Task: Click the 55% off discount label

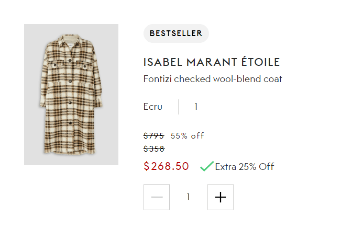Action: 187,136
